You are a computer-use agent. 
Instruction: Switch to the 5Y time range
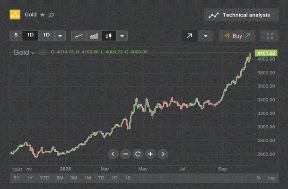tap(17, 178)
